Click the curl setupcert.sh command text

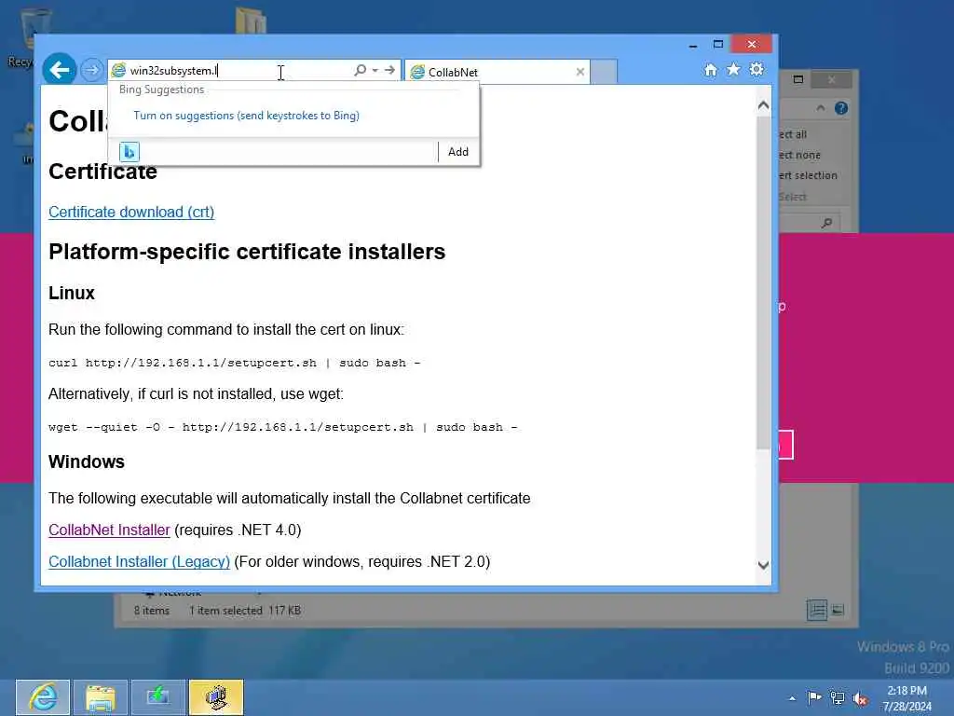234,363
